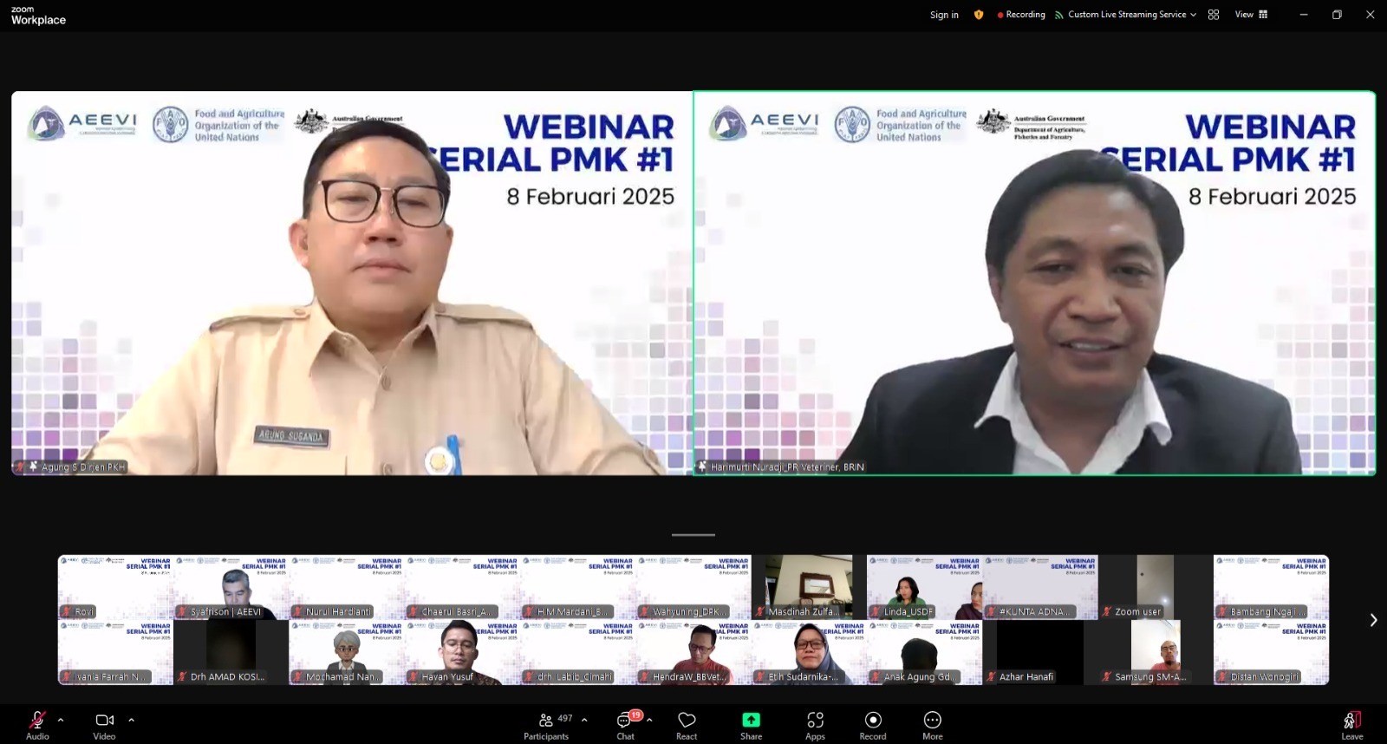
Task: Open the Chat panel
Action: pos(625,721)
